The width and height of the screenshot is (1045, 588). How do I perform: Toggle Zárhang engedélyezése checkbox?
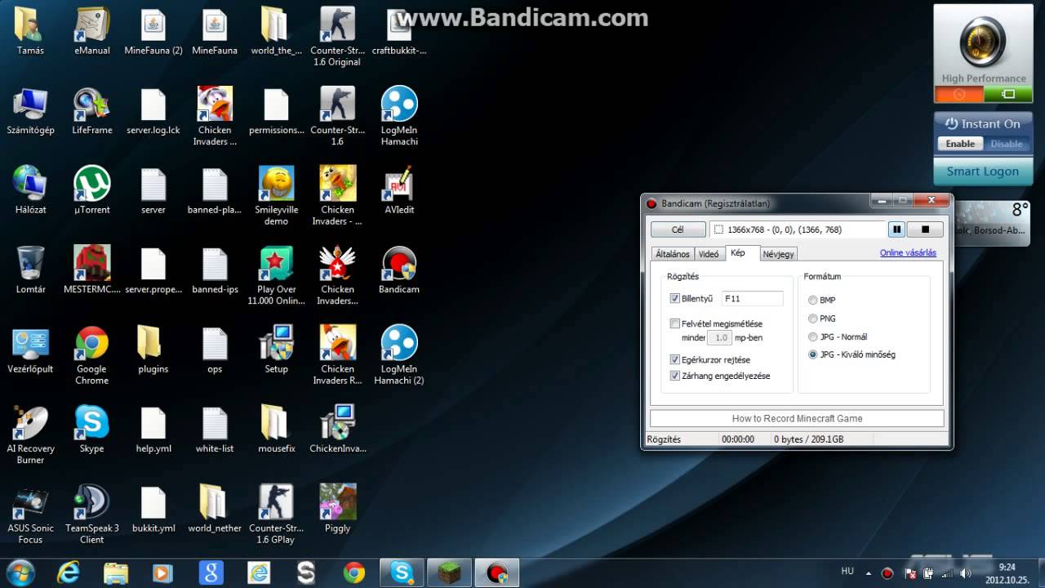[x=675, y=376]
